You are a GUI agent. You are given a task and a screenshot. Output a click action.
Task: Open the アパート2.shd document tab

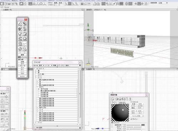(x=5, y=7)
